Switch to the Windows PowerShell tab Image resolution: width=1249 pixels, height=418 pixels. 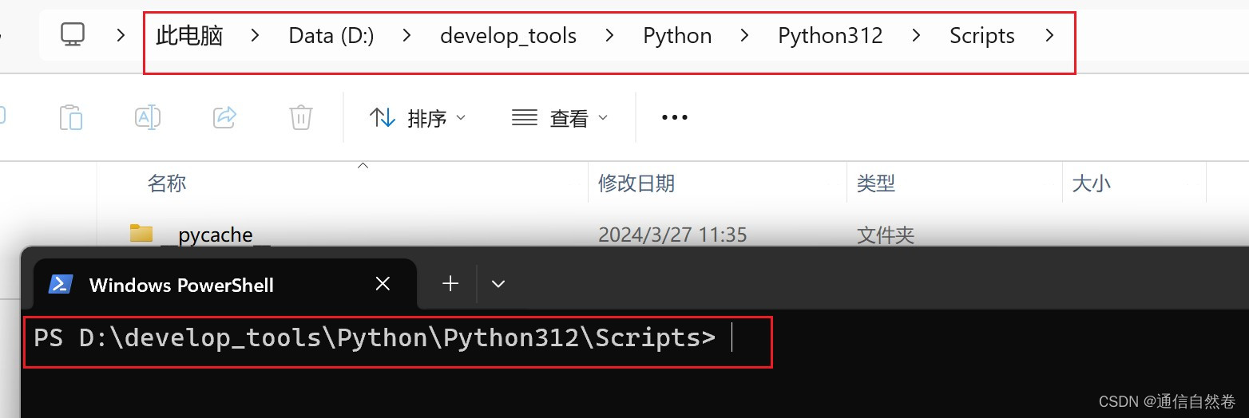click(225, 284)
